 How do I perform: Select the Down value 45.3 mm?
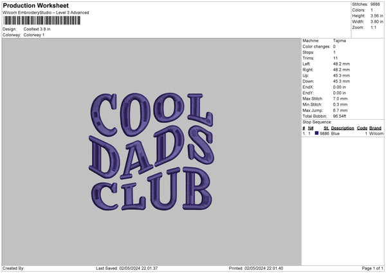[342, 81]
